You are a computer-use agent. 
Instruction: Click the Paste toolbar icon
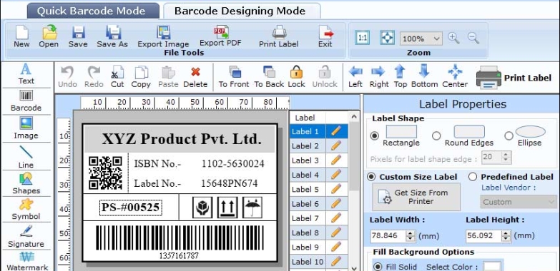[168, 77]
